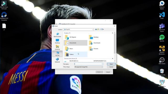Expand the Look in dropdown
168x94 pixels.
(93, 30)
